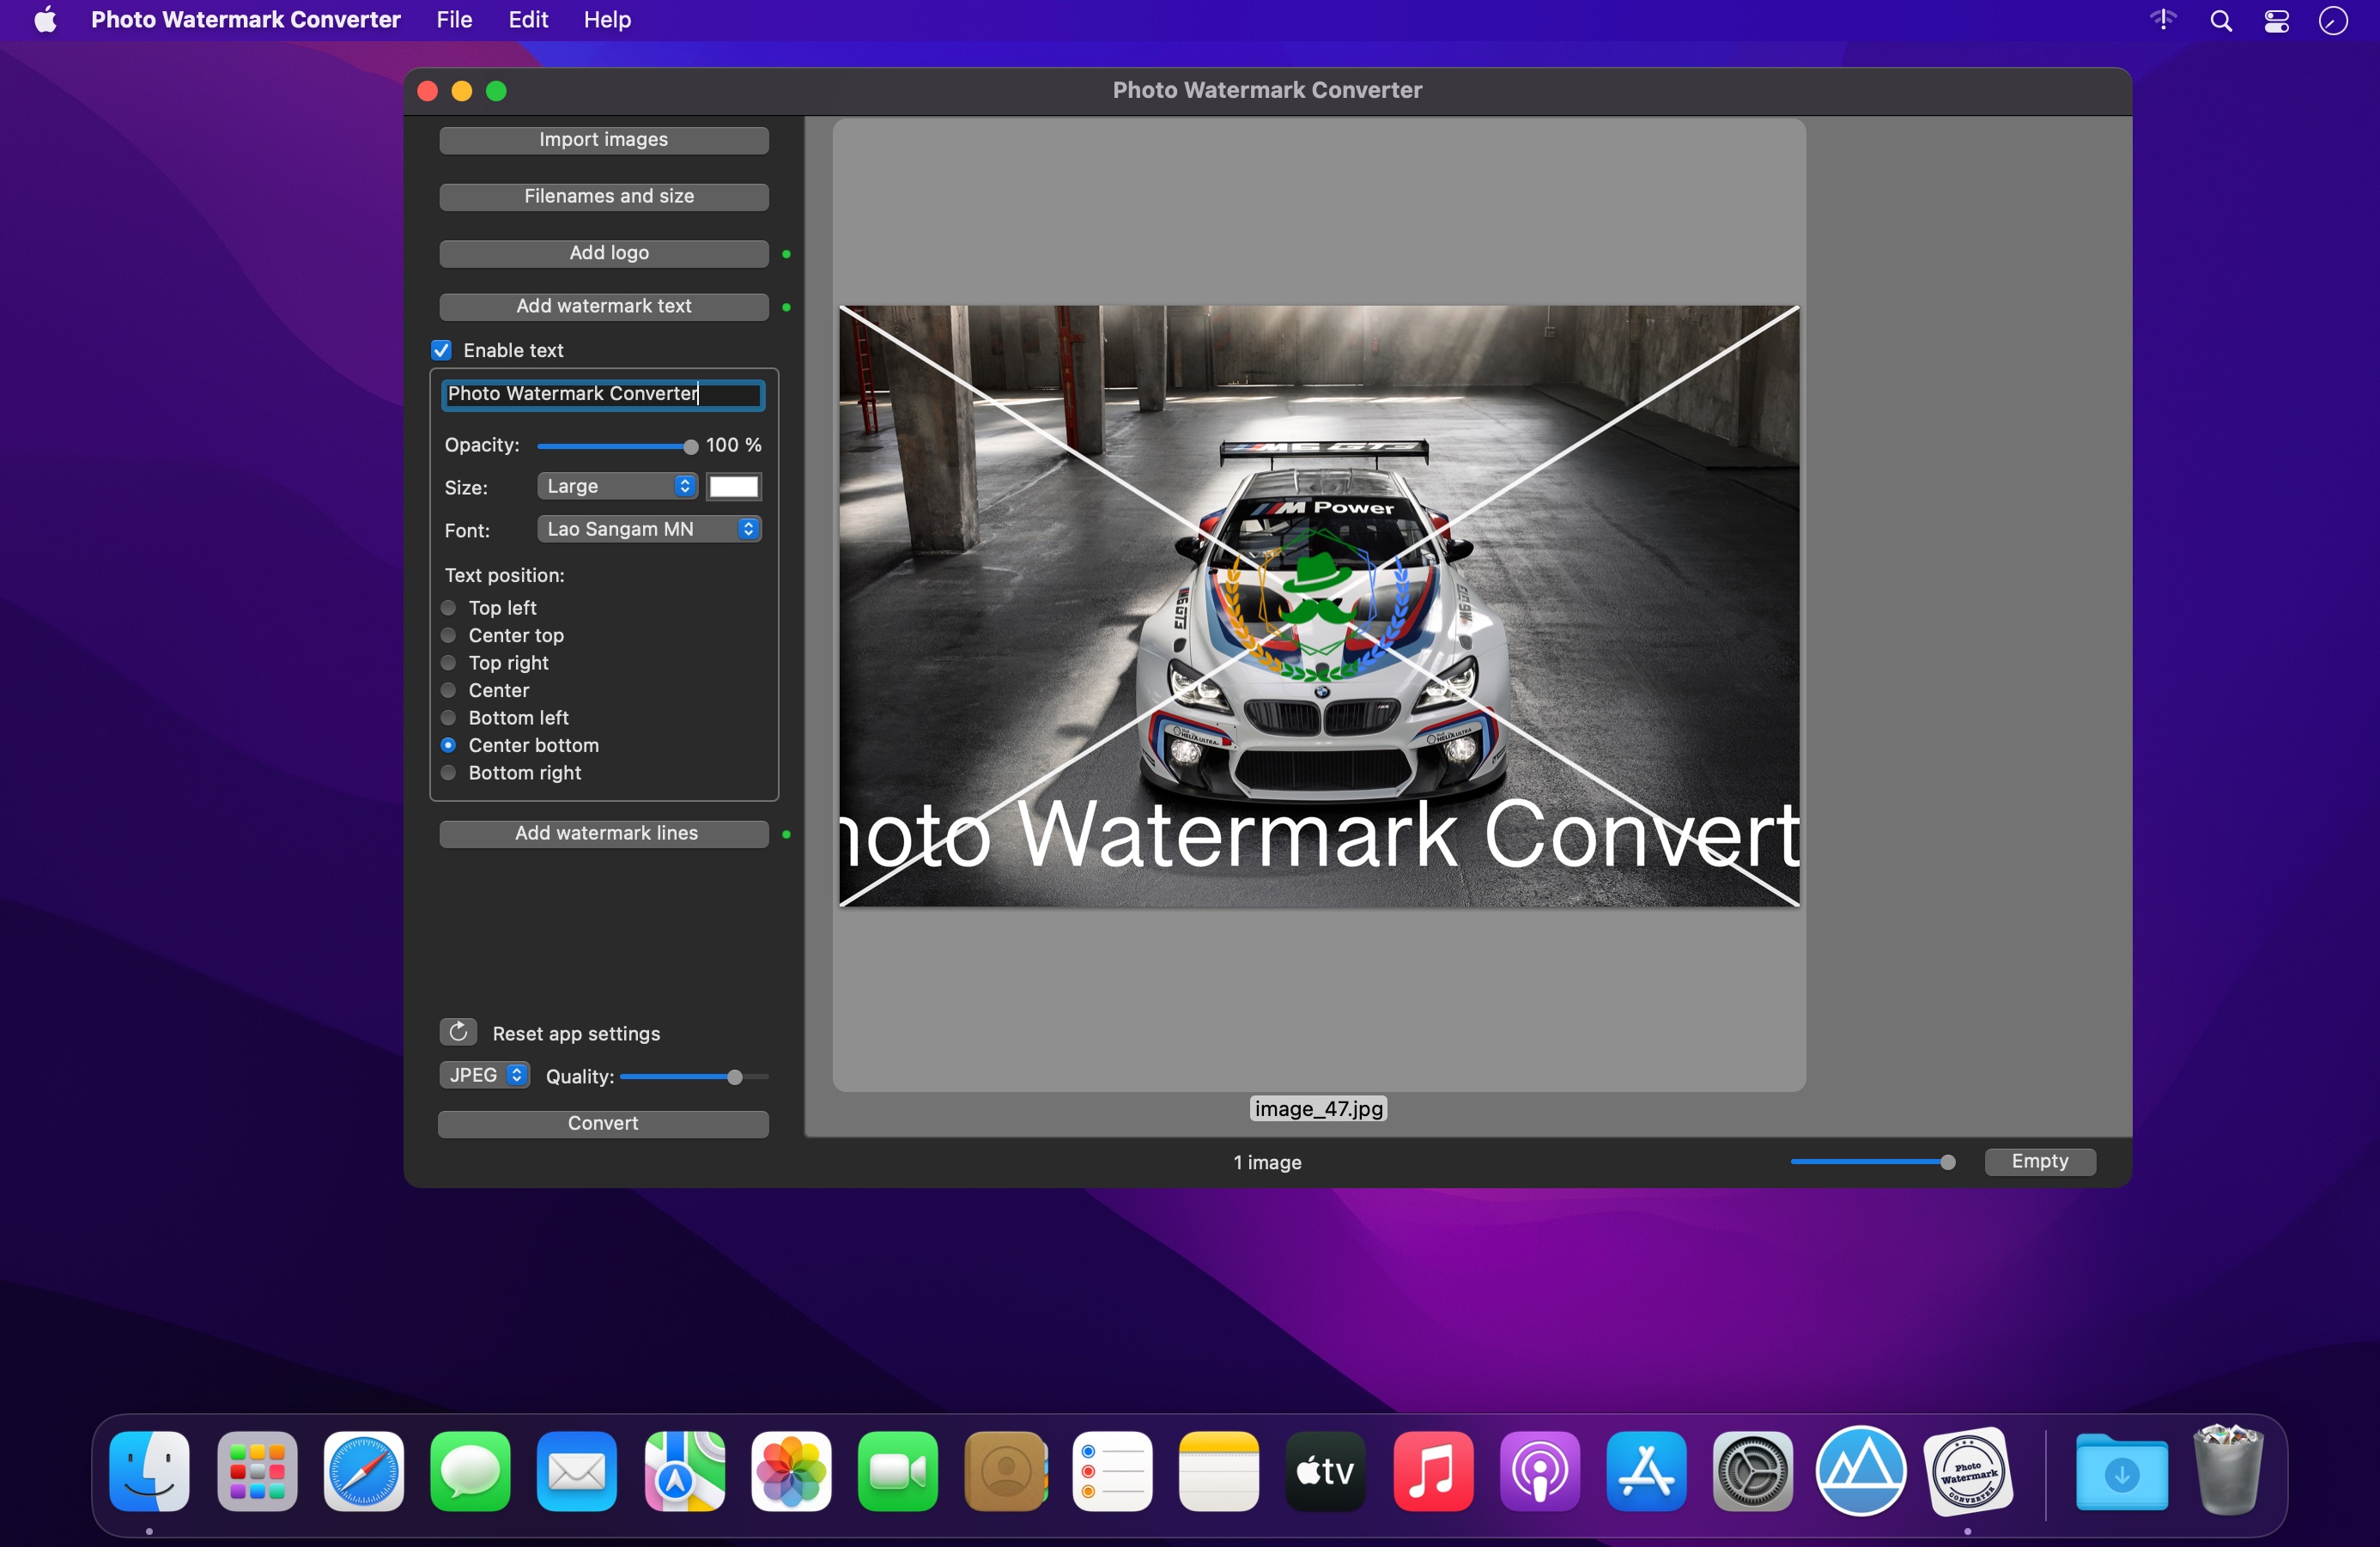Open the Size dropdown set to Large
This screenshot has width=2380, height=1547.
[617, 486]
